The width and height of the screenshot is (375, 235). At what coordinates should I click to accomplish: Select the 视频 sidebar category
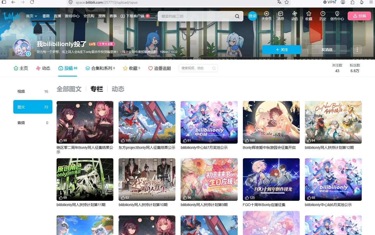33,91
